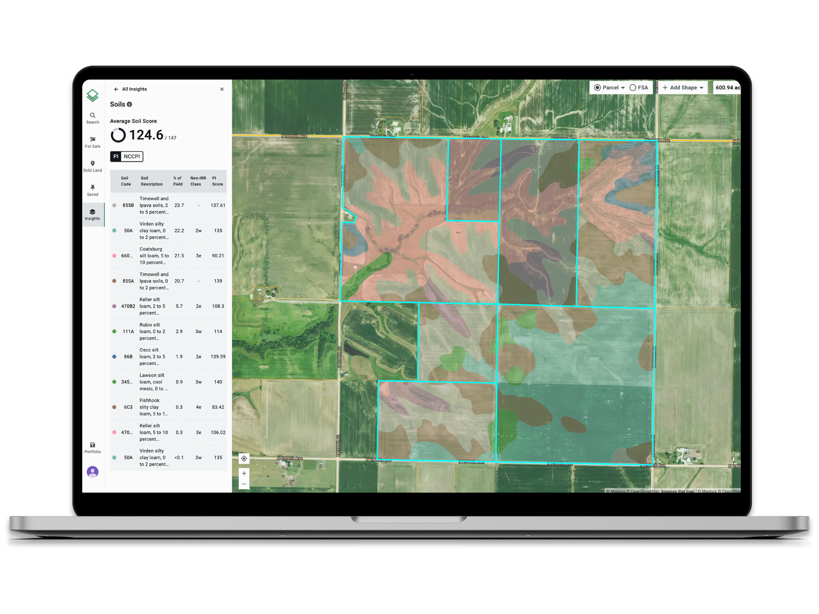This screenshot has height=614, width=819.
Task: Click the brown 855A color swatch
Action: (x=114, y=281)
